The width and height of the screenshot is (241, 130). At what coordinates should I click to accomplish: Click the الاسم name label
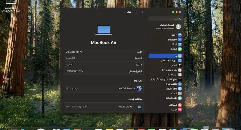140,52
